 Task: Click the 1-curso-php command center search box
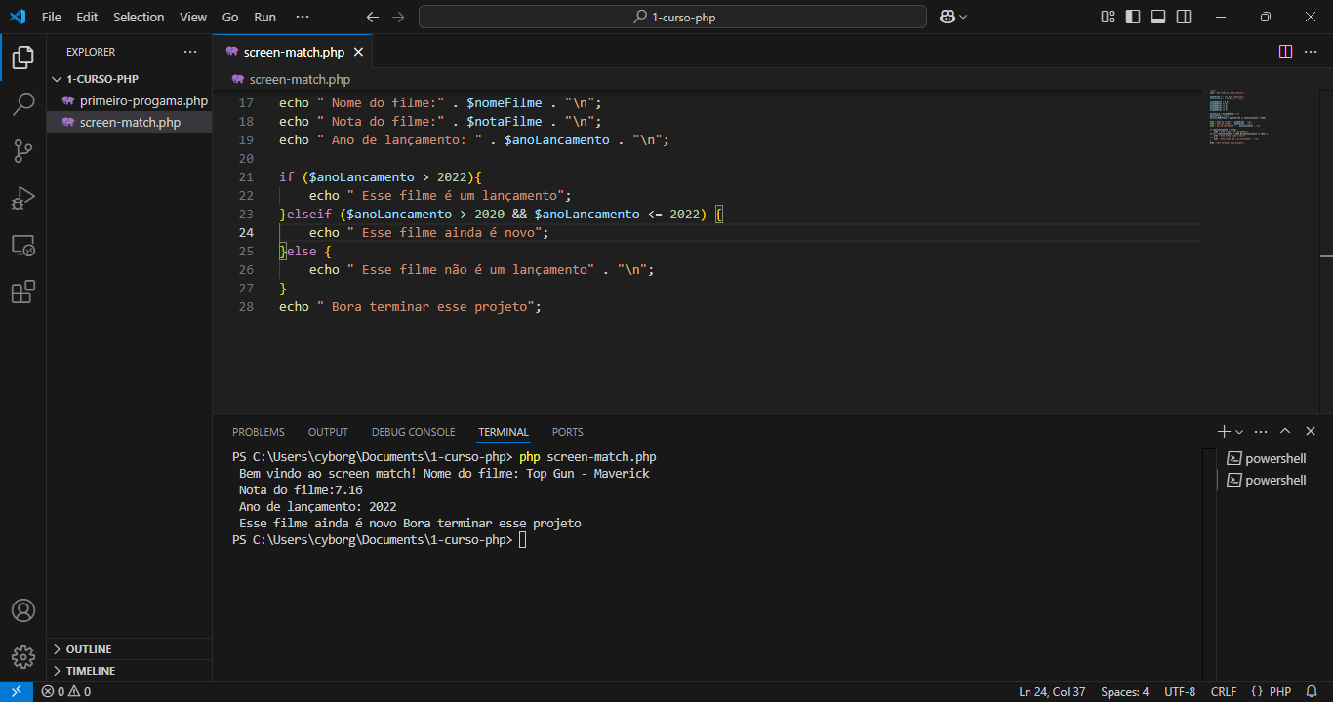672,17
